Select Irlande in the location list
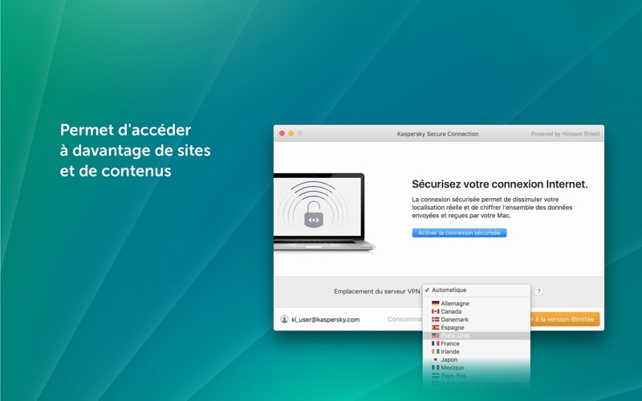 point(451,352)
